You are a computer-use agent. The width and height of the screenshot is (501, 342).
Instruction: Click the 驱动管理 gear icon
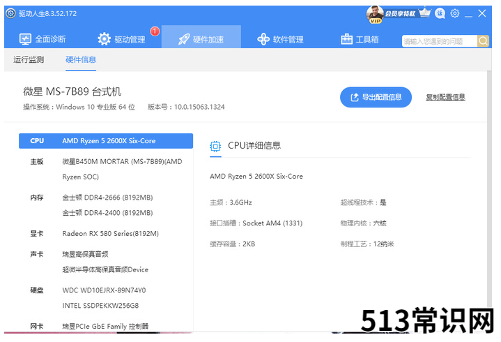click(104, 39)
